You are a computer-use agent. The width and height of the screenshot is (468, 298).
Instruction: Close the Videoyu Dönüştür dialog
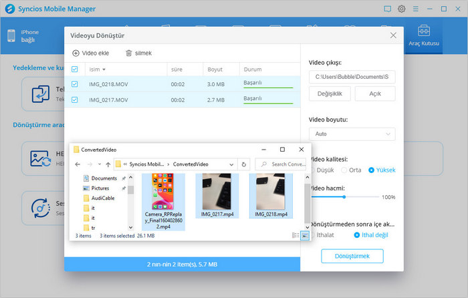(393, 35)
